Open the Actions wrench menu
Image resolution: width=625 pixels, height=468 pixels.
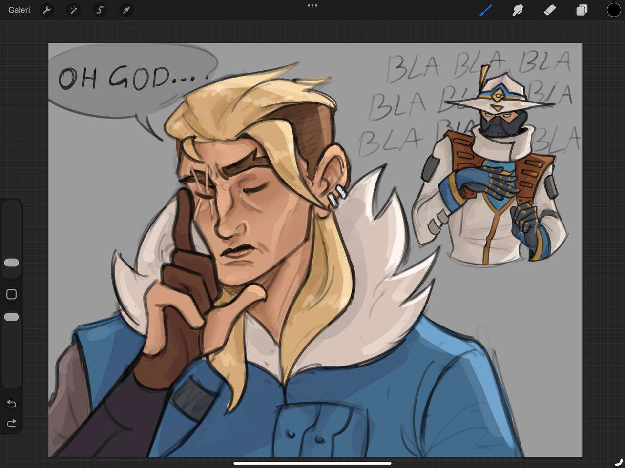(47, 10)
